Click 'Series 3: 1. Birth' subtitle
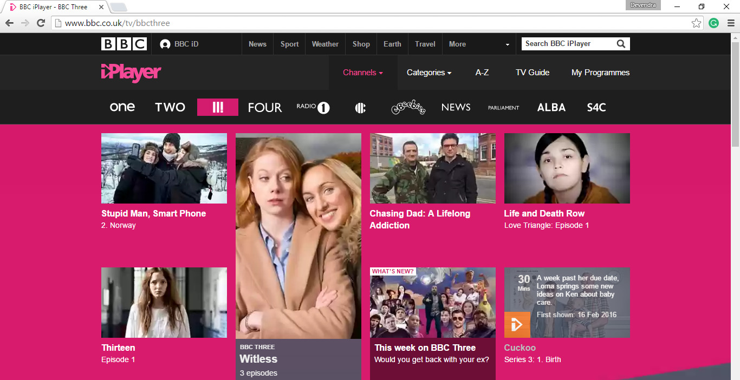Screen dimensions: 740x380 533,359
